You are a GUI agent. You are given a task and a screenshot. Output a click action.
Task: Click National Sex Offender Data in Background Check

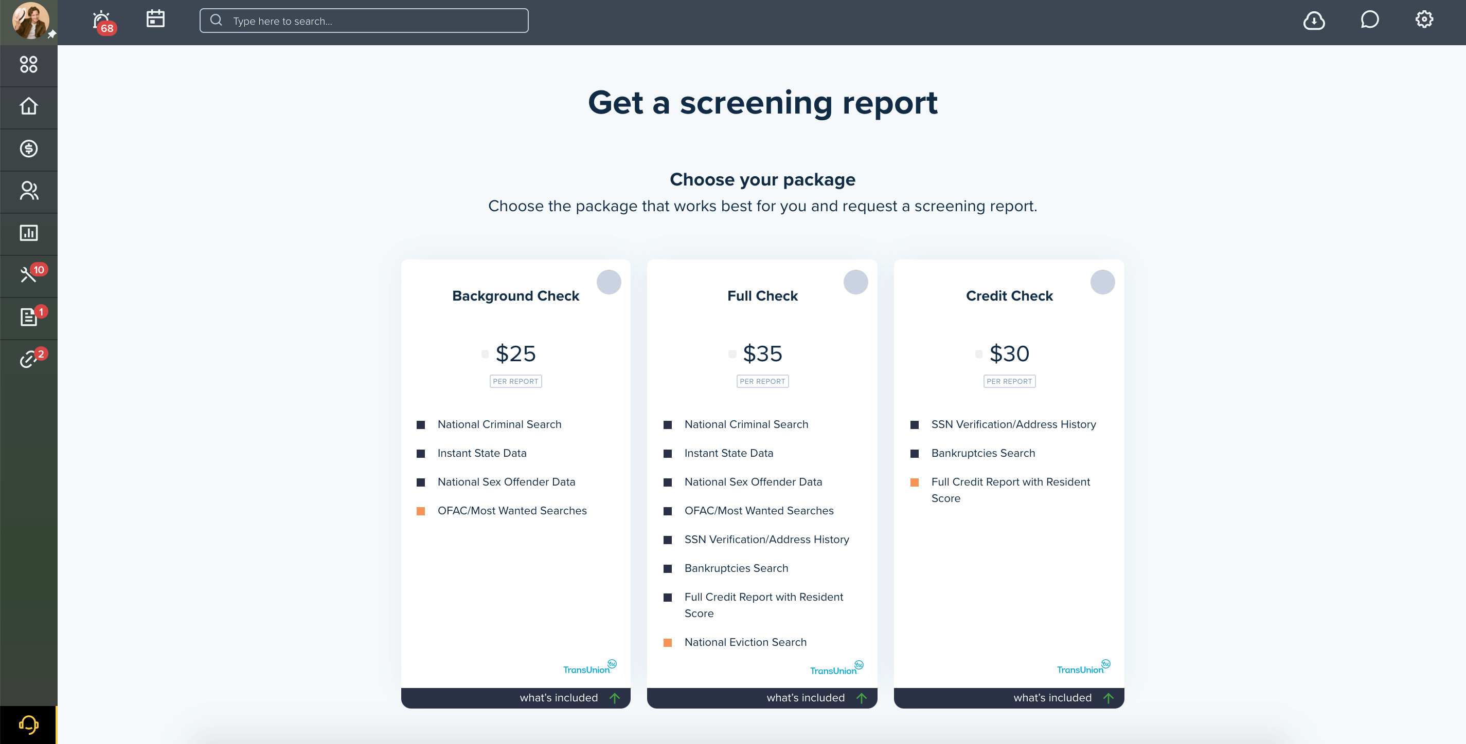(x=506, y=482)
